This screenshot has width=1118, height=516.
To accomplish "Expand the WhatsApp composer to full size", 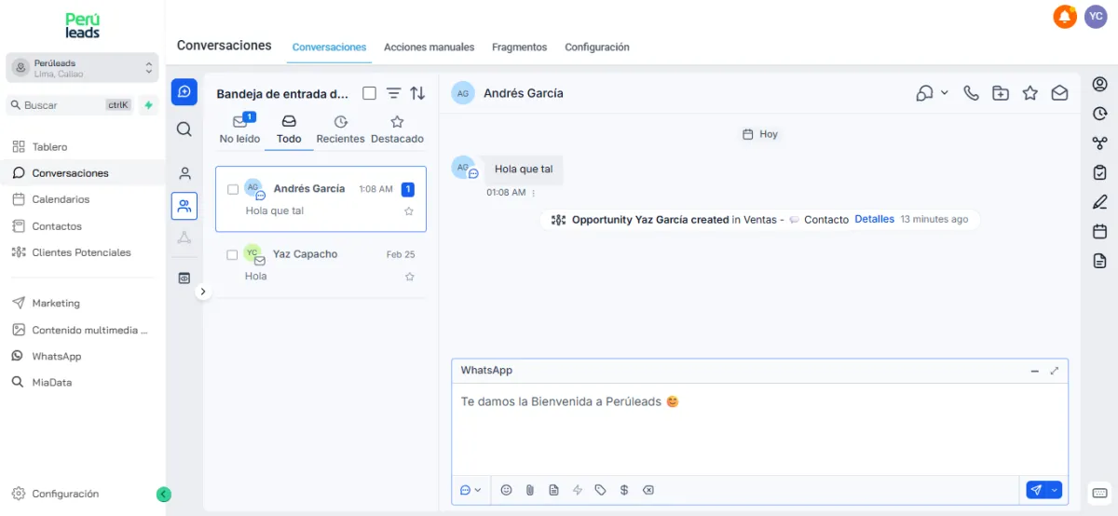I will point(1055,371).
